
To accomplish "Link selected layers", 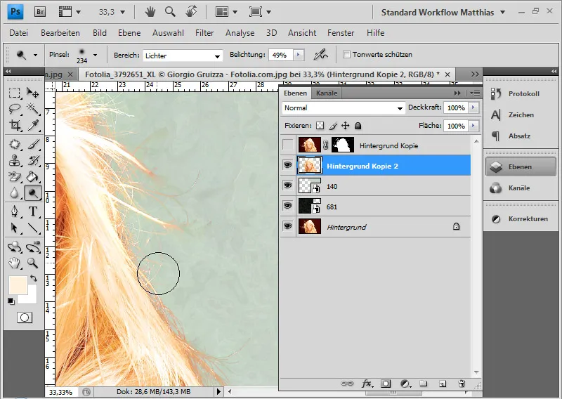I will click(x=347, y=384).
